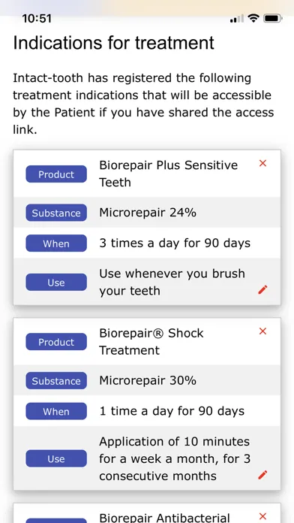Viewport: 294px width, 523px height.
Task: Tap the Substance label for Microrepair 30%
Action: coord(56,380)
